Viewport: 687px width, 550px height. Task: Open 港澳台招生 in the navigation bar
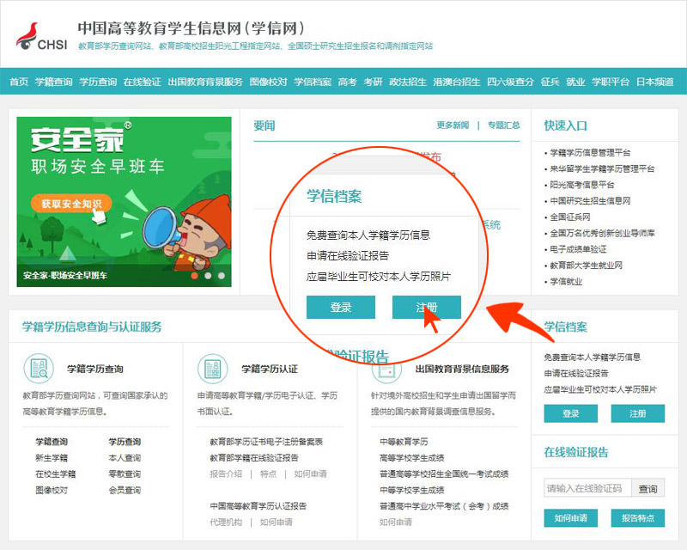point(457,82)
